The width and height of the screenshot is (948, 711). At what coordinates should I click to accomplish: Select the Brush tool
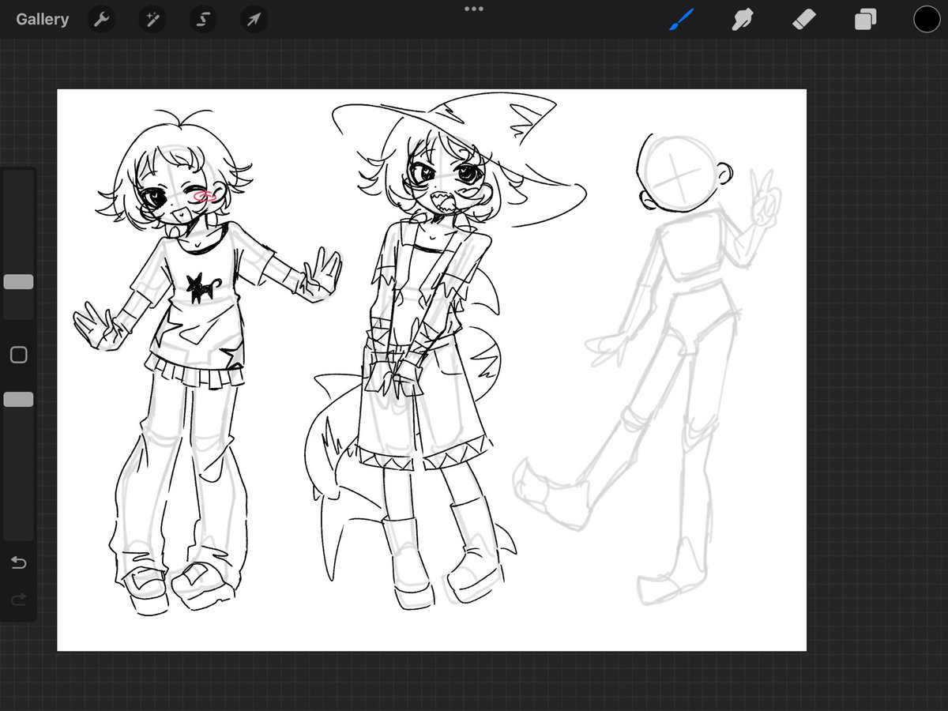pos(681,19)
